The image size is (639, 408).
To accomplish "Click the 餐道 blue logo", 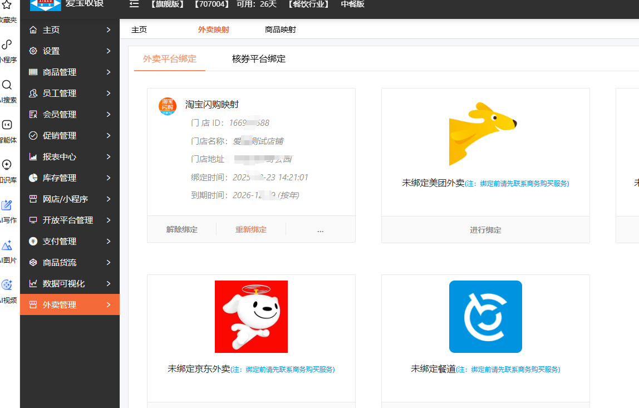I will 485,316.
